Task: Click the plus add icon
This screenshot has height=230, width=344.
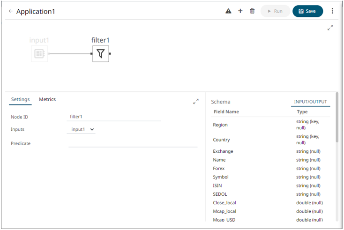Action: (240, 11)
